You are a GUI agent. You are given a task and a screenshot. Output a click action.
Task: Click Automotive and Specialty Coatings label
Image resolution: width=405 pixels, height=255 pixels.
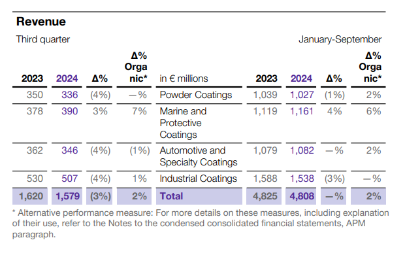199,156
